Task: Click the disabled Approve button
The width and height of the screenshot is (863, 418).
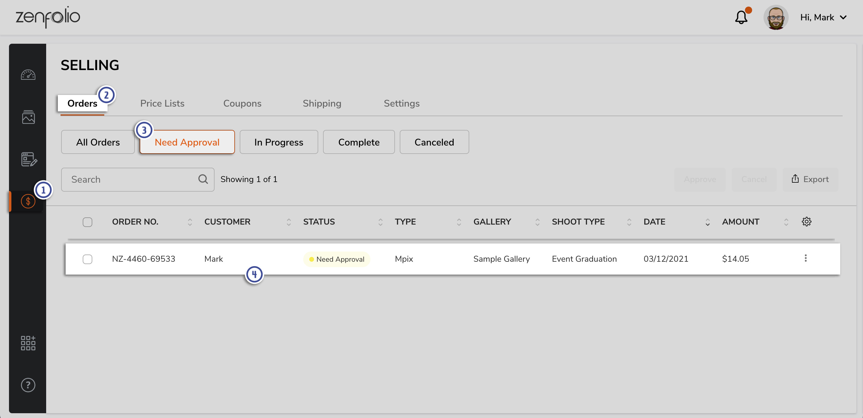Action: coord(700,179)
